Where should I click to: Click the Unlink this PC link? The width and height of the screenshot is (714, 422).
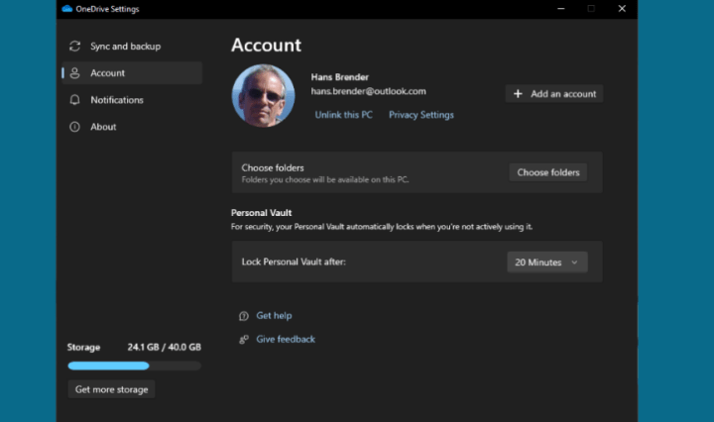pyautogui.click(x=343, y=115)
